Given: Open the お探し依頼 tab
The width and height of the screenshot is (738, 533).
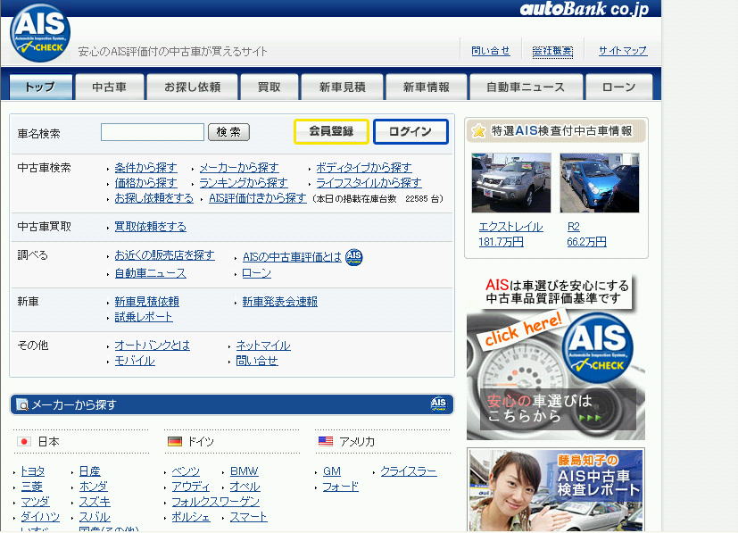Looking at the screenshot, I should (x=192, y=87).
